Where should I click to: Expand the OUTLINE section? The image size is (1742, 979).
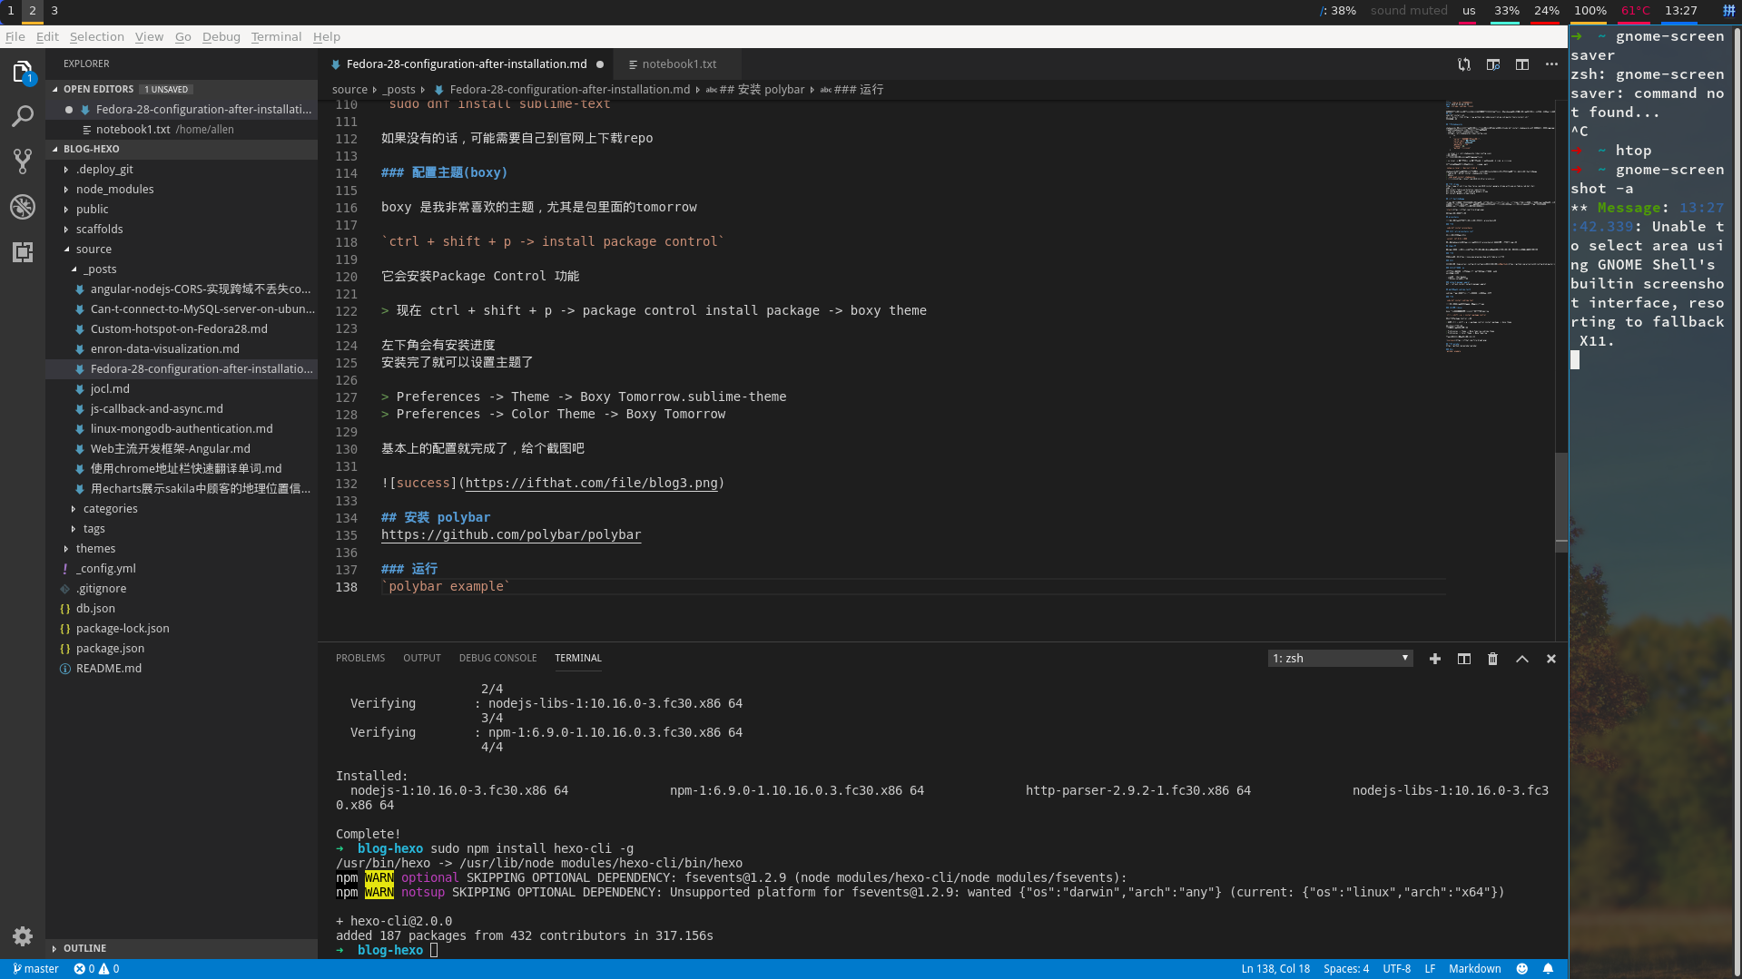tap(84, 948)
